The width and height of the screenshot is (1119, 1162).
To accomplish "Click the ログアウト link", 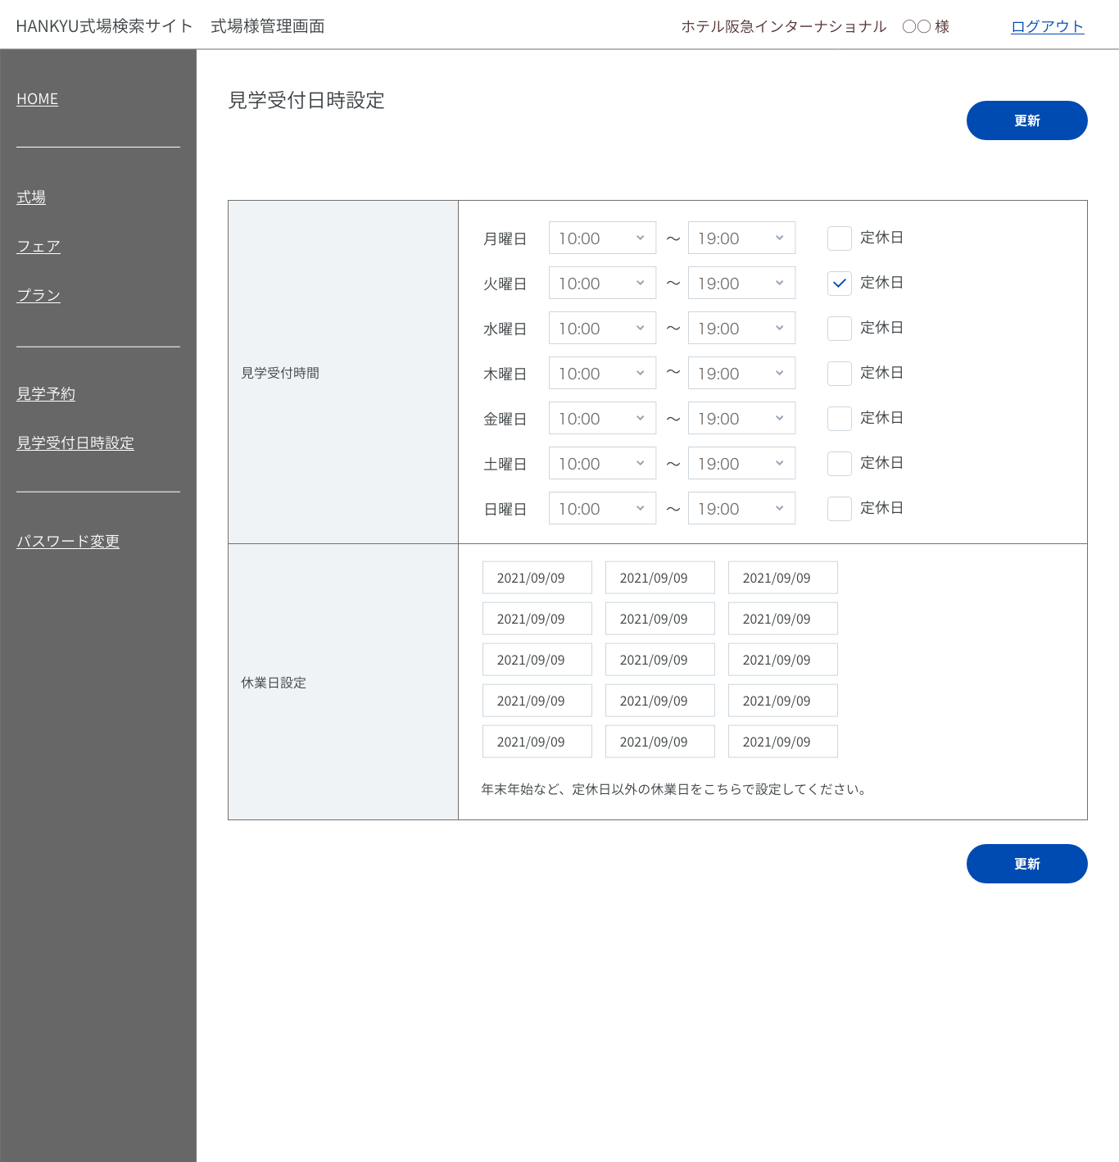I will coord(1047,26).
